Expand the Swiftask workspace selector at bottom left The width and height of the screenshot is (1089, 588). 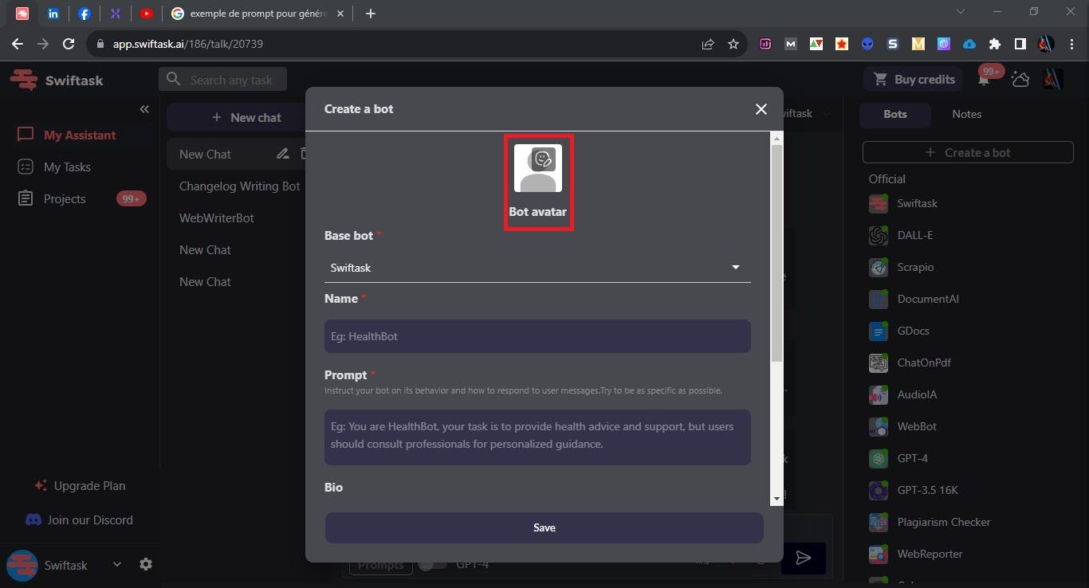point(116,564)
